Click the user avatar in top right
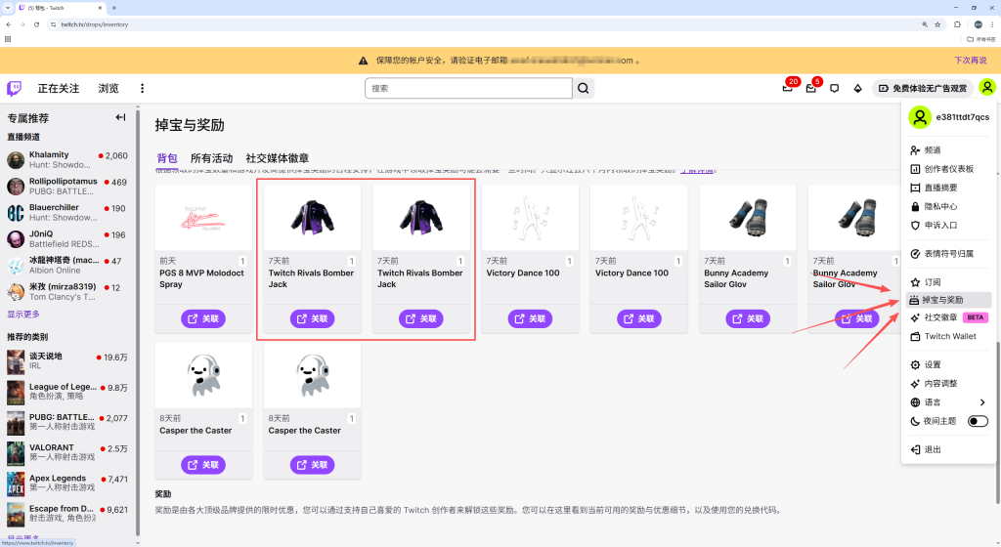 (x=987, y=88)
